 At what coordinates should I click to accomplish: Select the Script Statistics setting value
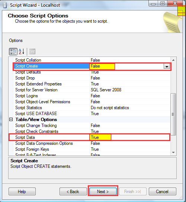110,108
